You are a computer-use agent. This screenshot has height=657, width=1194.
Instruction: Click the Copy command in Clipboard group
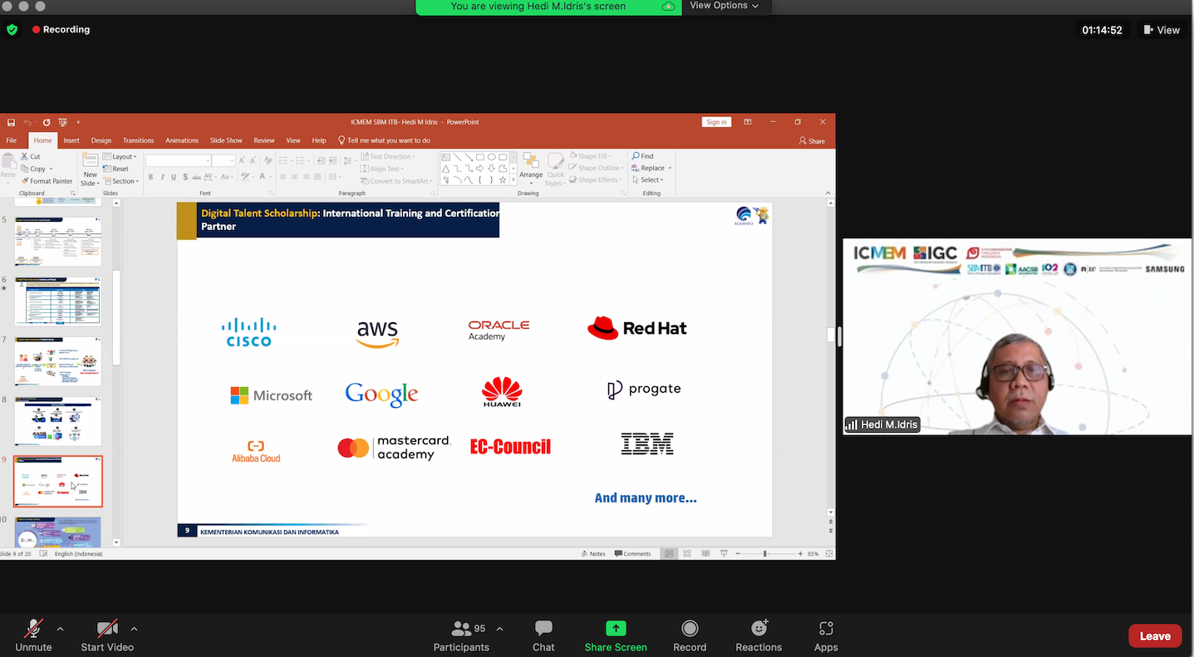click(x=33, y=169)
